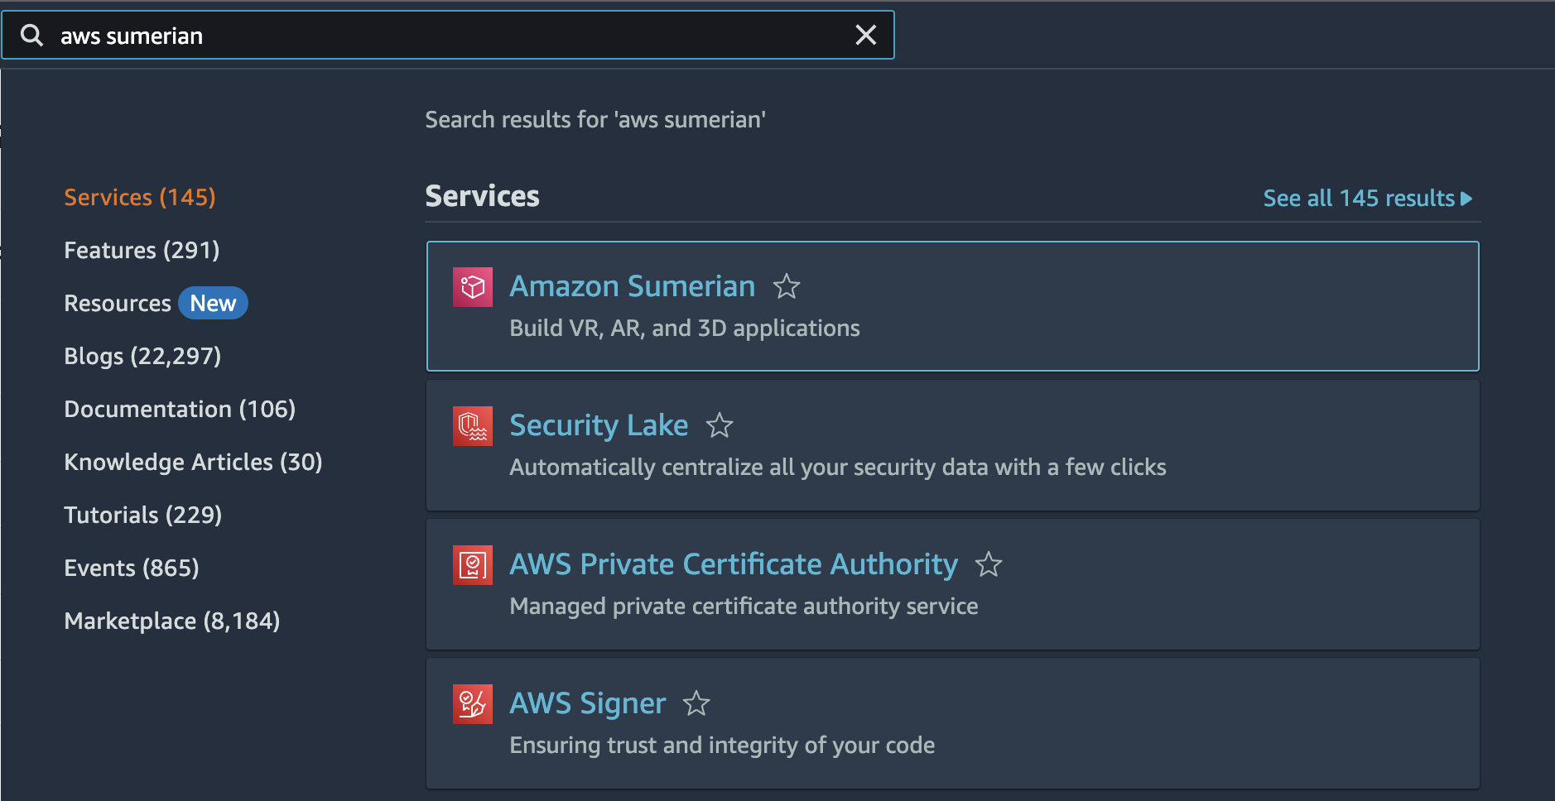This screenshot has width=1555, height=801.
Task: Open the AWS Signer service icon
Action: coord(473,704)
